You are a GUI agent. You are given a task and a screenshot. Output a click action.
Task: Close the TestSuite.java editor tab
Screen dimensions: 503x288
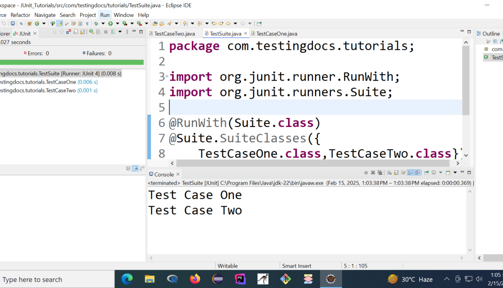(246, 33)
